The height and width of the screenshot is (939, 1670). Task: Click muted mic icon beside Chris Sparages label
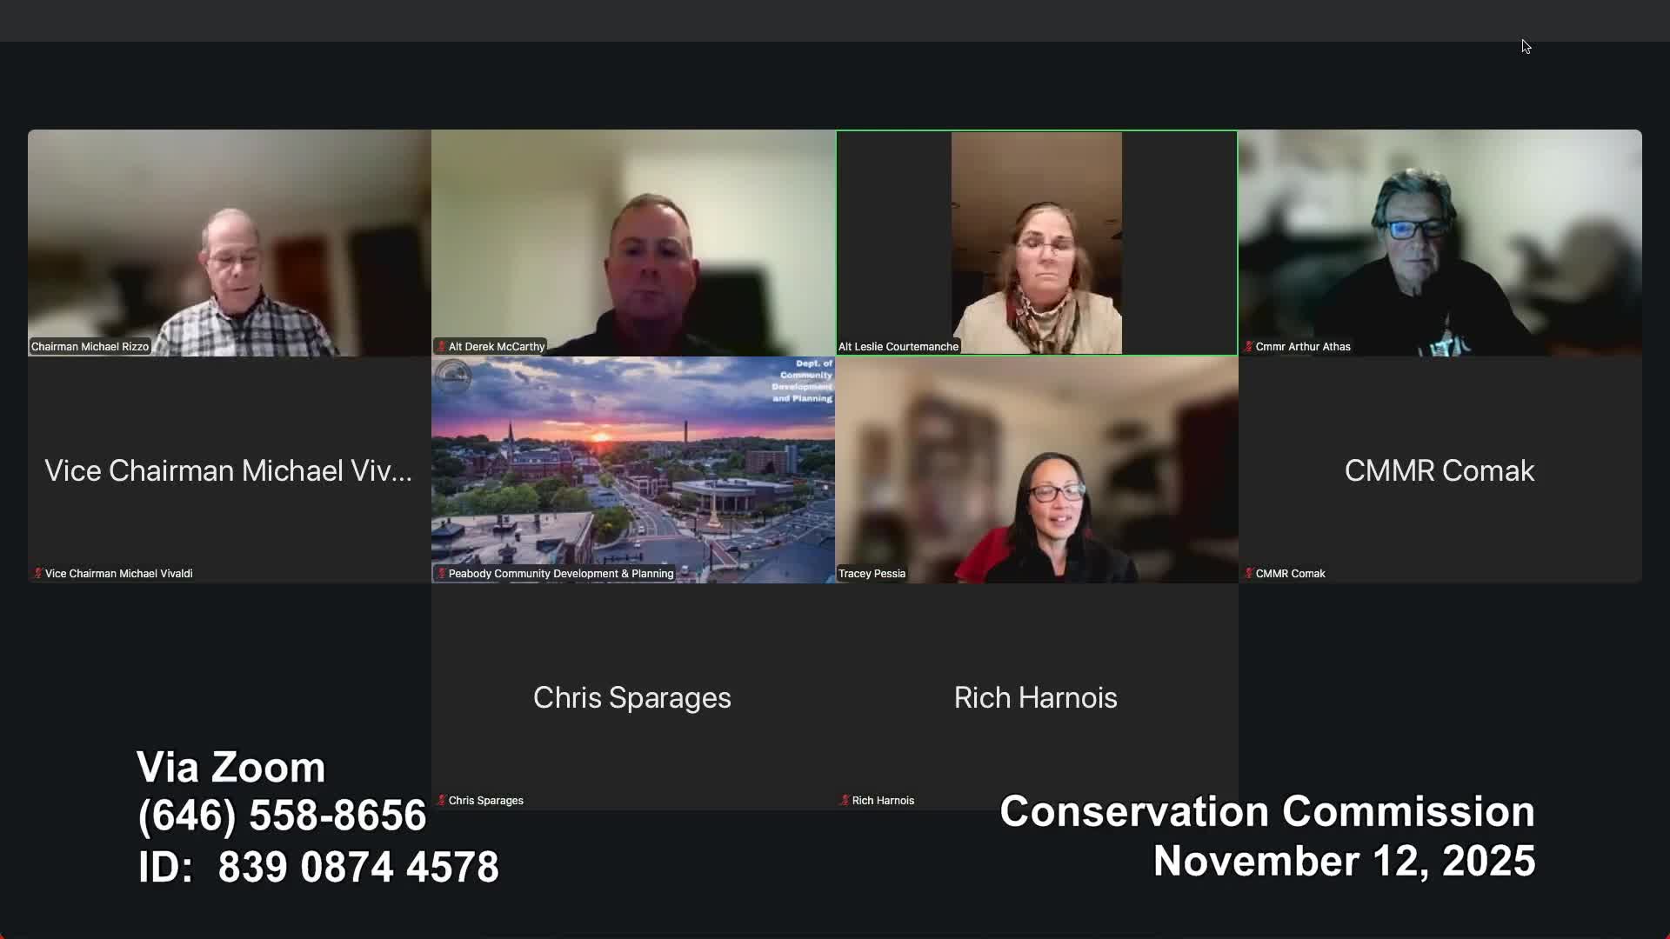pyautogui.click(x=441, y=800)
